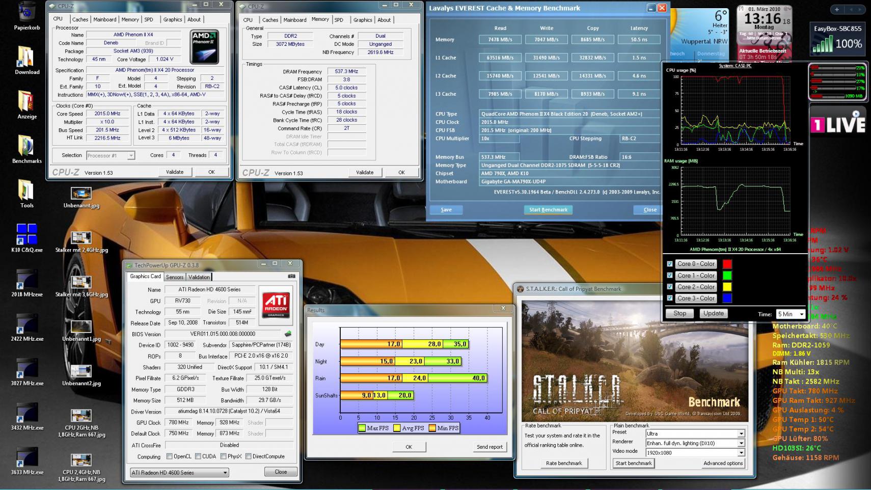Click the AMD Phenom II logo in CPU-Z
This screenshot has width=871, height=490.
204,47
